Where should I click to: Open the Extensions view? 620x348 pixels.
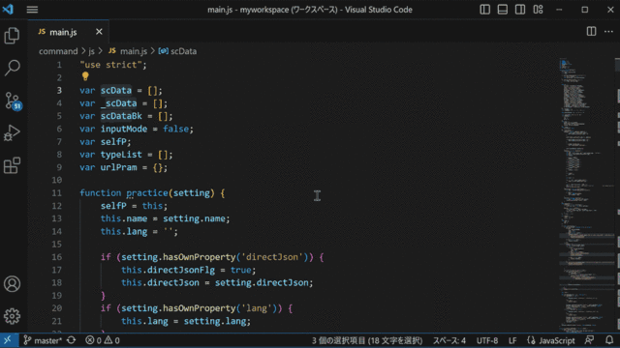pyautogui.click(x=12, y=165)
